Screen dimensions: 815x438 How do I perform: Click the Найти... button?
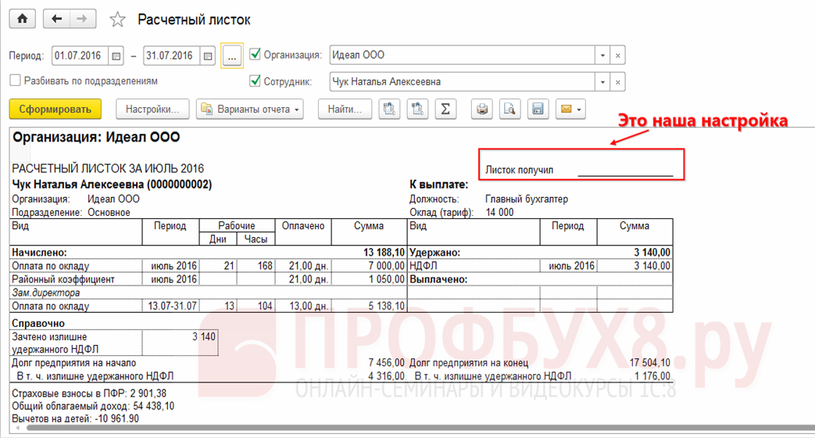[x=345, y=109]
